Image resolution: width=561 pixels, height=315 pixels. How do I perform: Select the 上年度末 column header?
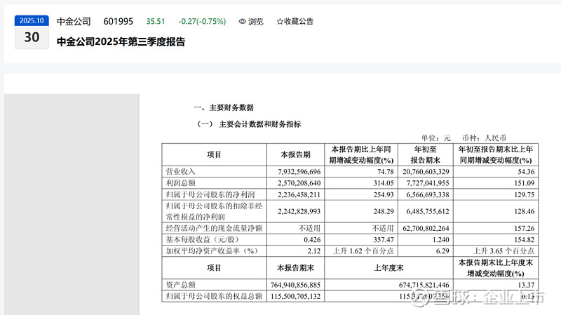388,268
